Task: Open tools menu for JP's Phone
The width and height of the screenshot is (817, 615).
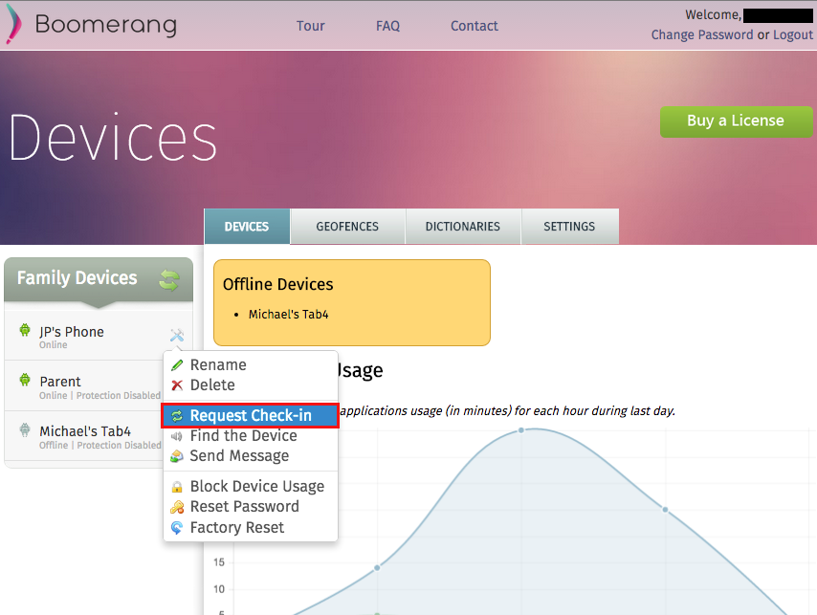Action: coord(177,335)
